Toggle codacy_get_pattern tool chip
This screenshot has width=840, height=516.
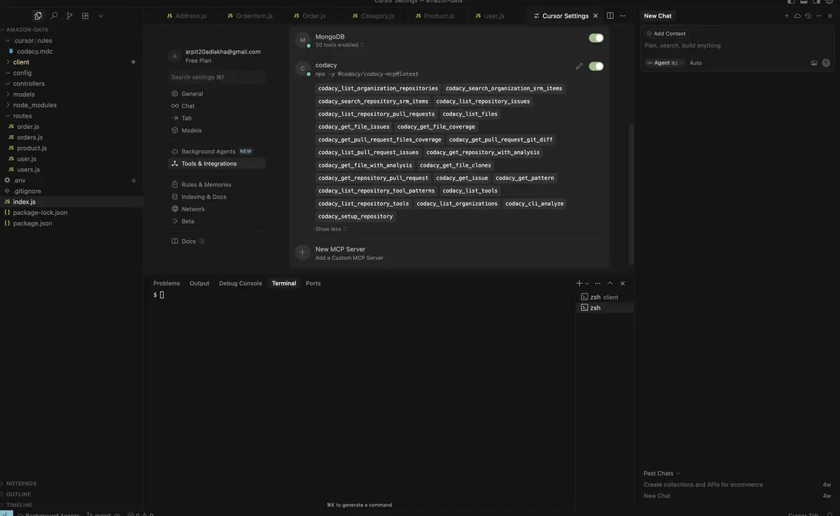click(x=524, y=178)
